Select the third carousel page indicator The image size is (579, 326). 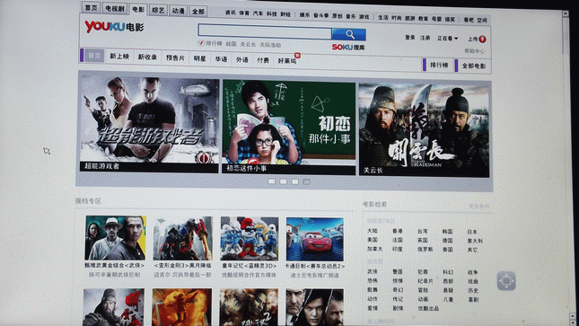tap(294, 181)
